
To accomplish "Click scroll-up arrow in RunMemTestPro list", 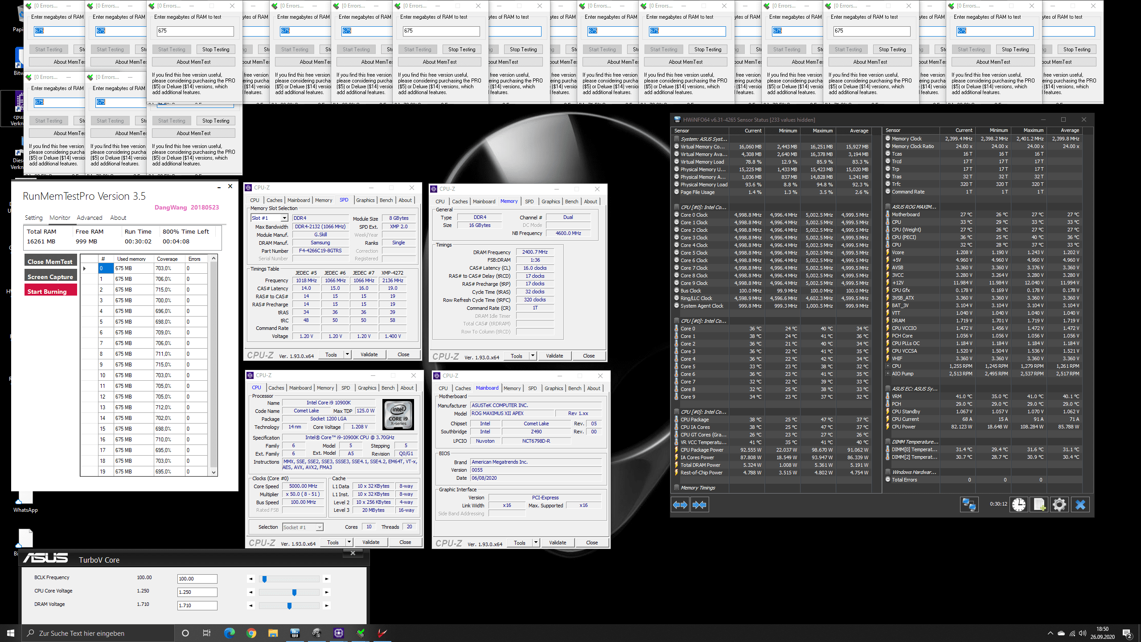I will point(213,259).
